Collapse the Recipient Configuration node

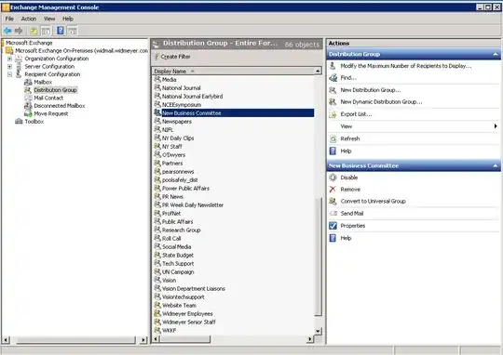click(9, 74)
